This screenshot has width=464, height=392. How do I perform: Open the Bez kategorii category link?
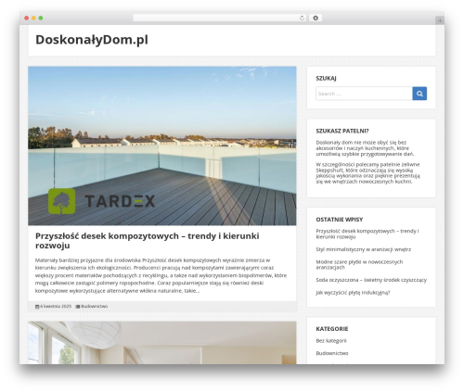coord(331,341)
